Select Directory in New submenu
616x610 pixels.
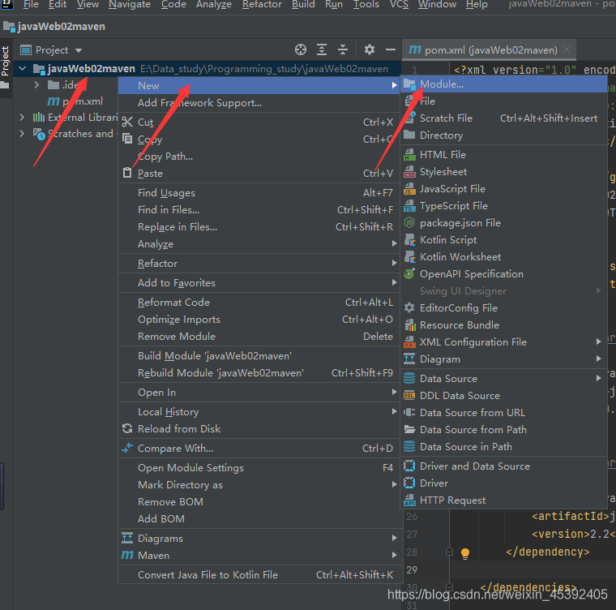pos(503,135)
